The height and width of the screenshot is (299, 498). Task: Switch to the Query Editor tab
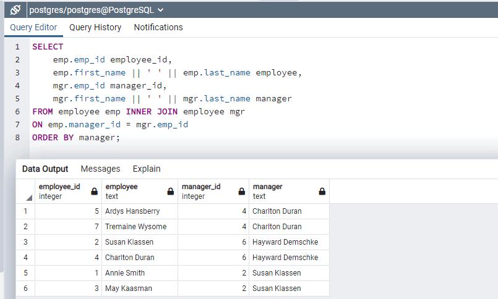(x=33, y=27)
